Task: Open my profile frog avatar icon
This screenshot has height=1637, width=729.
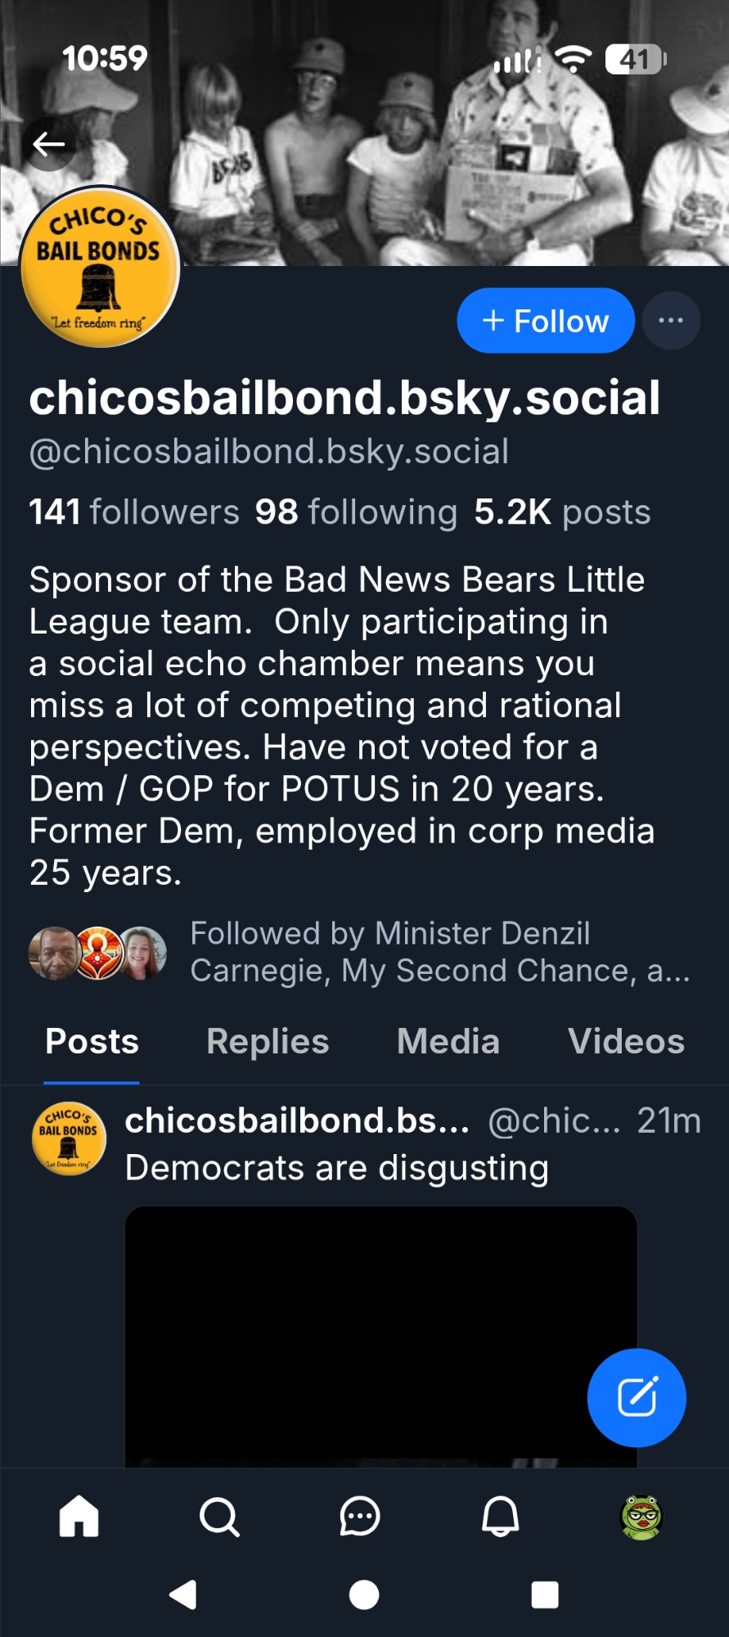Action: click(x=641, y=1517)
